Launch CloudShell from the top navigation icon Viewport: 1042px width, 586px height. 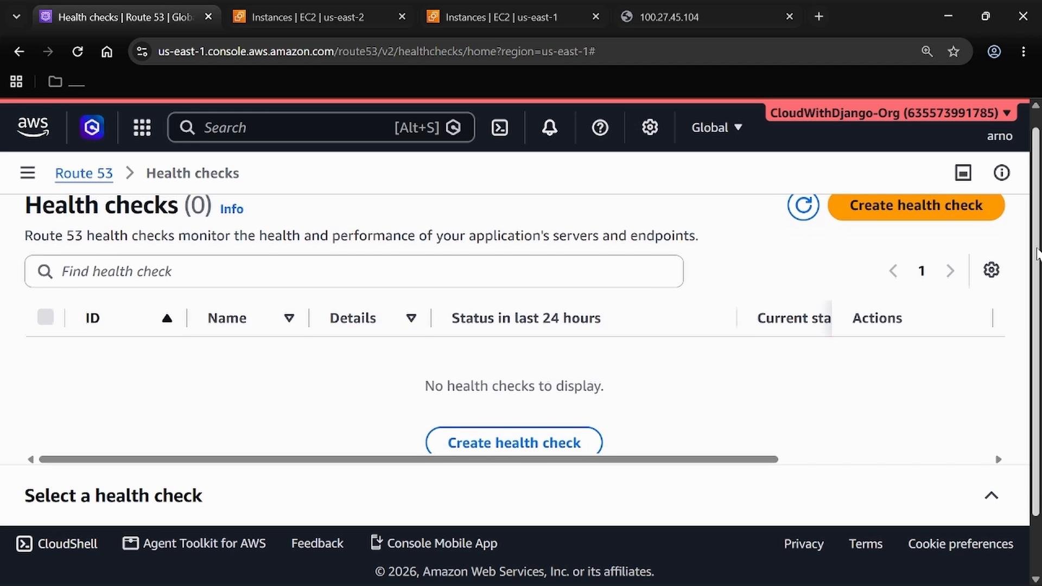click(499, 128)
